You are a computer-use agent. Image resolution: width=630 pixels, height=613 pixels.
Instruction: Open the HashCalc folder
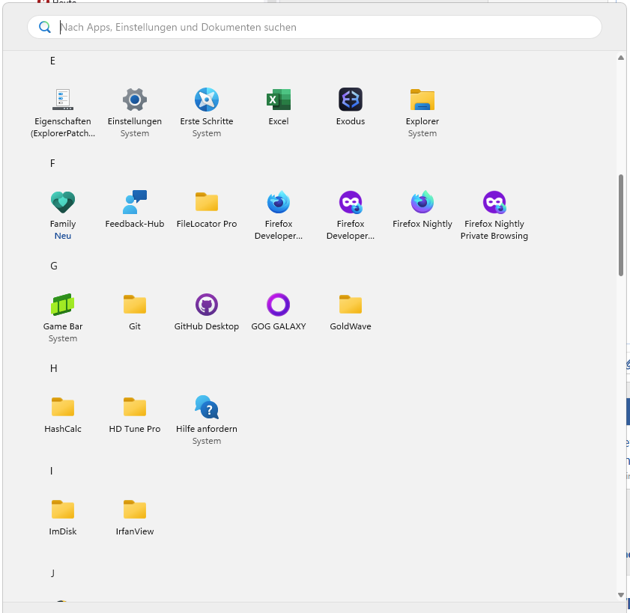(x=63, y=415)
